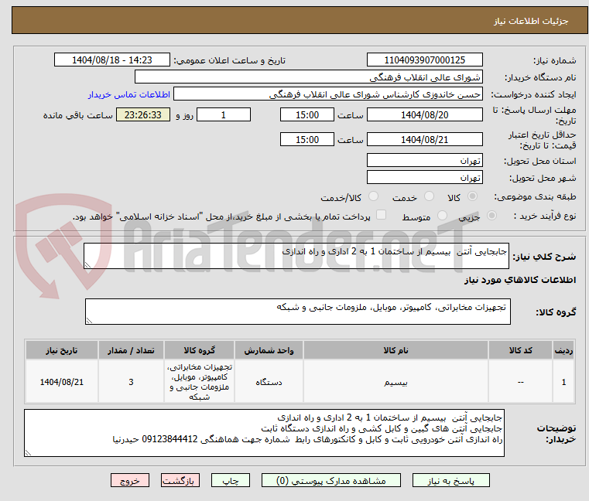The image size is (589, 501).
Task: Click the price validity date 1404/08/21 field
Action: (x=424, y=140)
